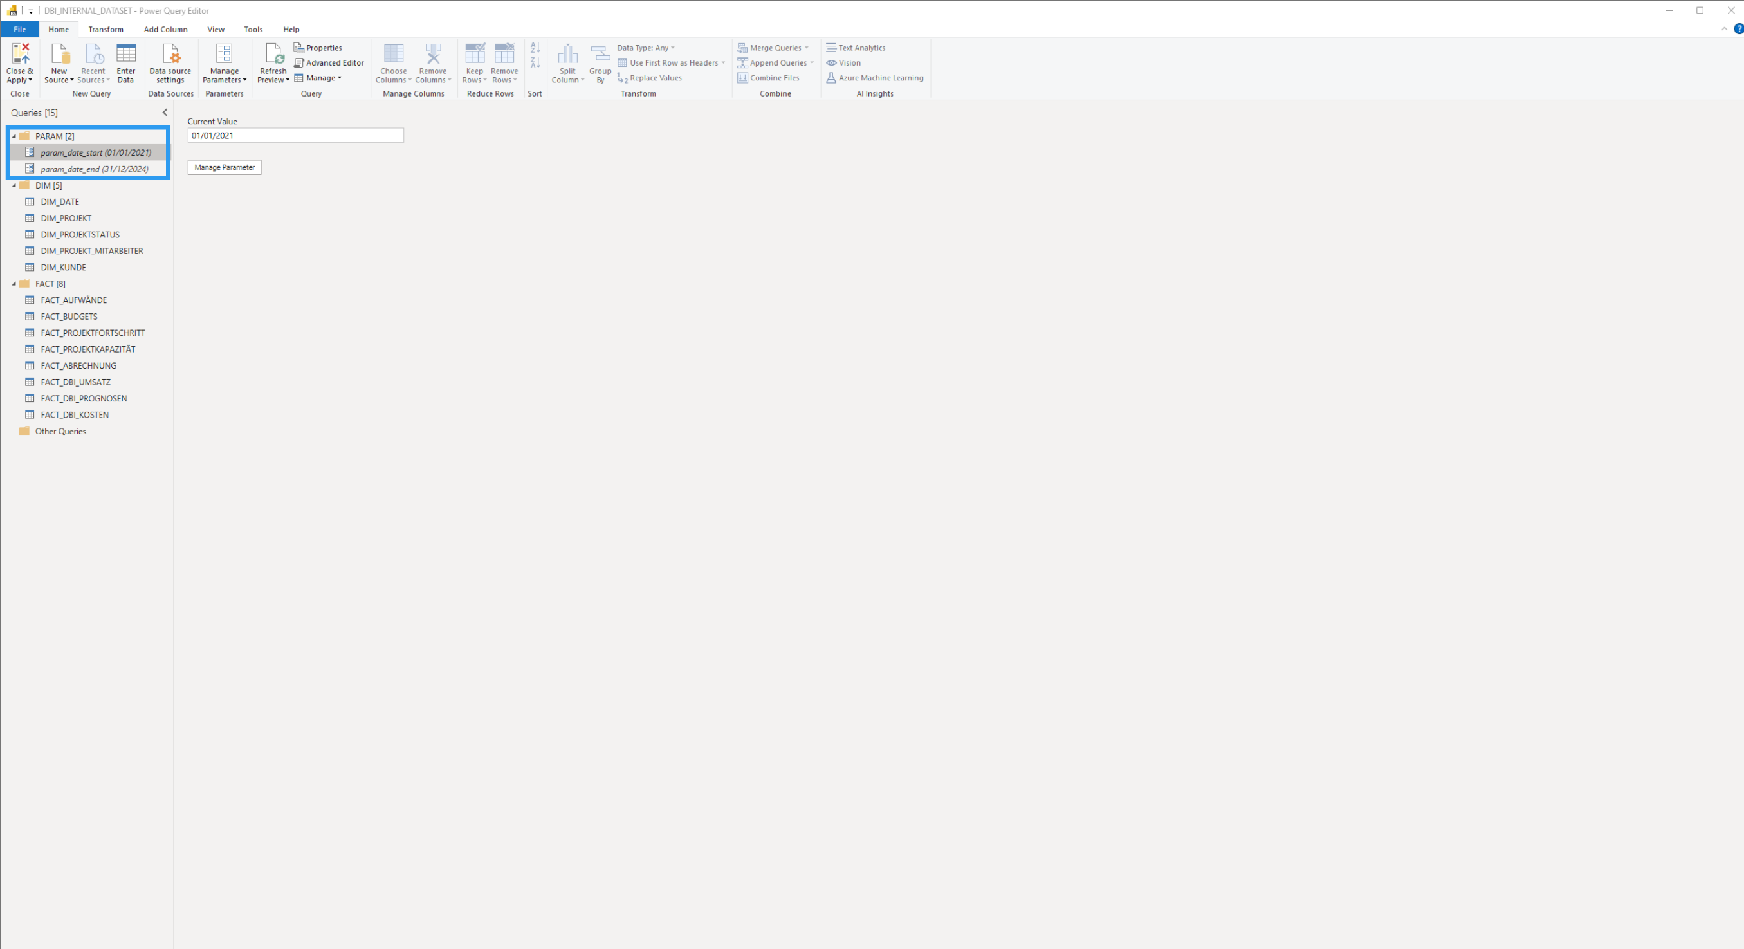Select the FACT_PROJEKTKAPAZITÄT query

89,349
